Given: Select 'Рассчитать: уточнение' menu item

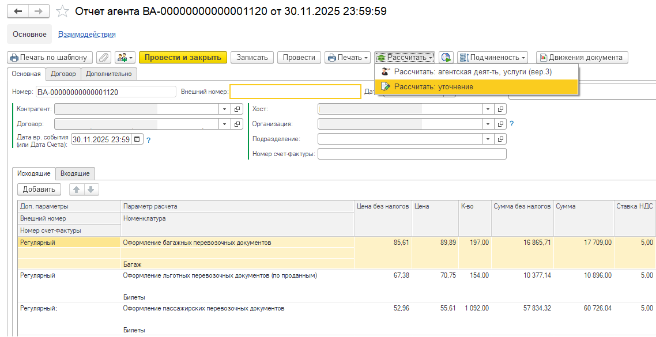Looking at the screenshot, I should tap(433, 87).
